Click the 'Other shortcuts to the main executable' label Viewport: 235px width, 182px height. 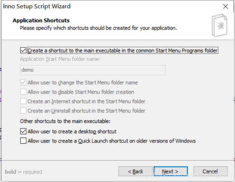click(65, 121)
